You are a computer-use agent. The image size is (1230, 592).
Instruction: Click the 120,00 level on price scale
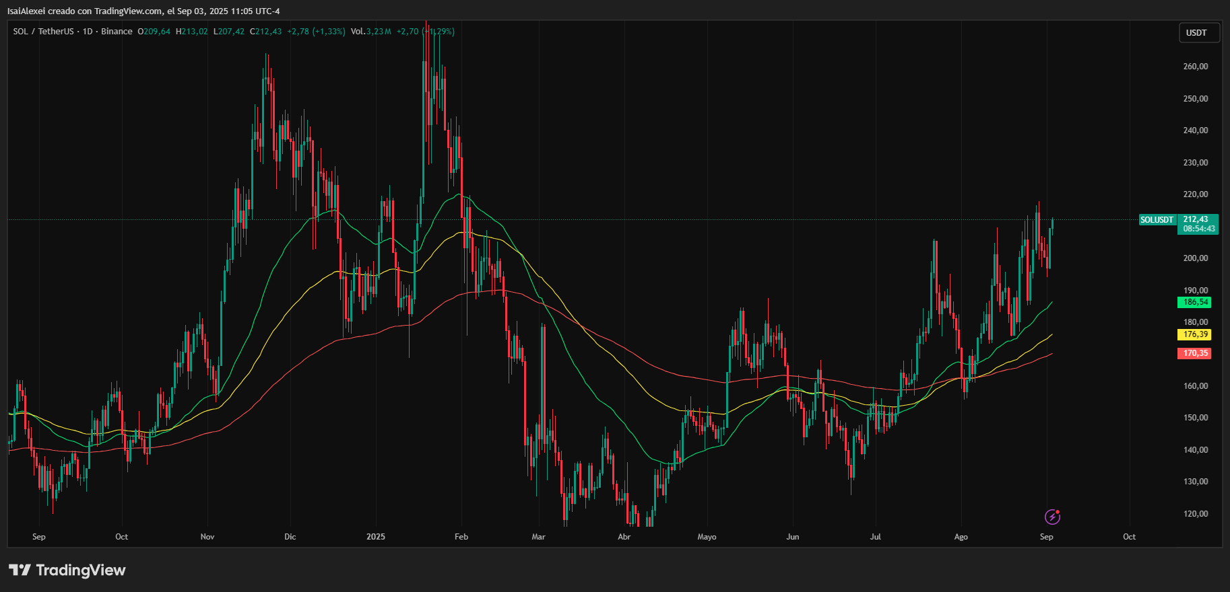pyautogui.click(x=1195, y=514)
